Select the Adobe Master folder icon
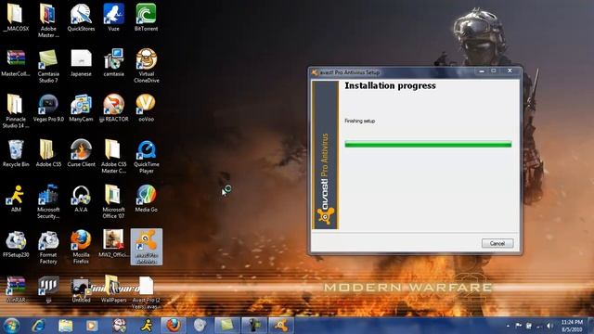This screenshot has width=594, height=334. pos(48,20)
